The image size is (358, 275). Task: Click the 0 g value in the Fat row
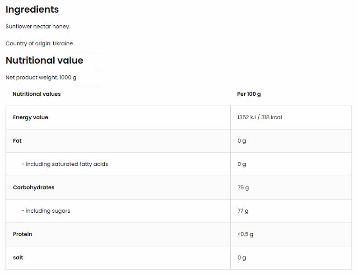(242, 141)
